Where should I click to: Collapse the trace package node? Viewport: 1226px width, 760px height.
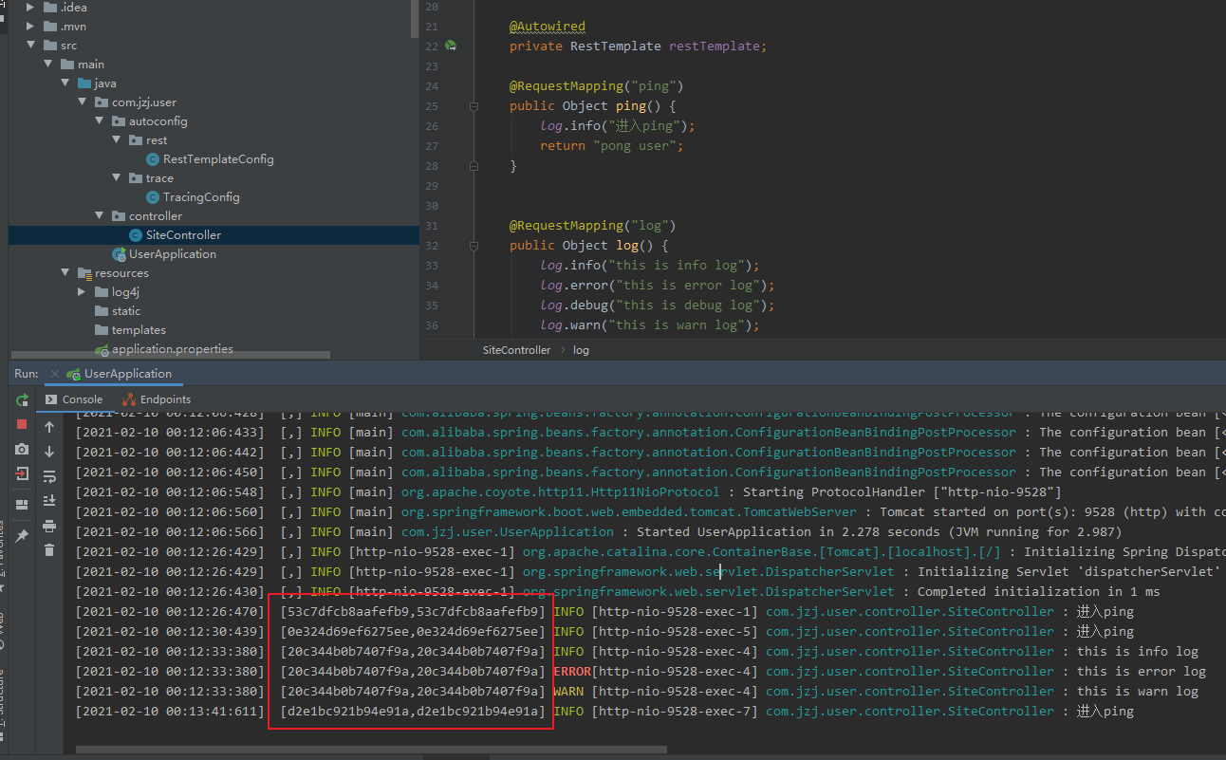117,178
